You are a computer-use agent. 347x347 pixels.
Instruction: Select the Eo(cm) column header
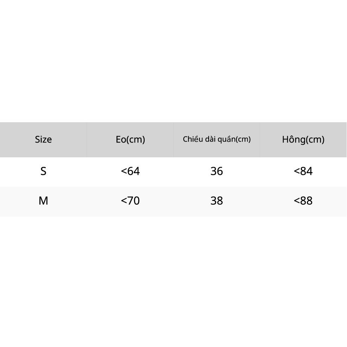[x=130, y=140]
